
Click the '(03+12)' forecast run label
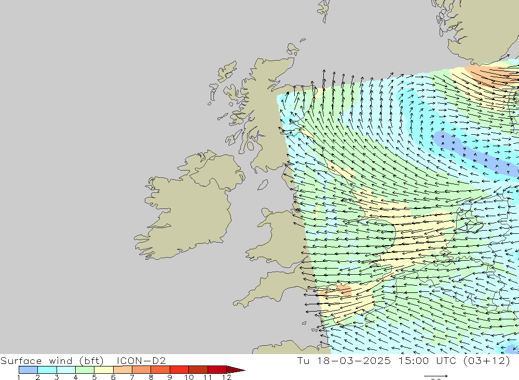coord(487,360)
